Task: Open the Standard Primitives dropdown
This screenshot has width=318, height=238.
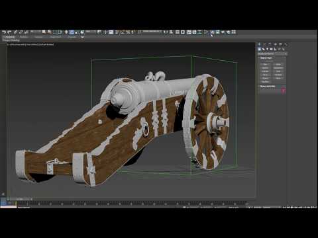Action: [272, 54]
